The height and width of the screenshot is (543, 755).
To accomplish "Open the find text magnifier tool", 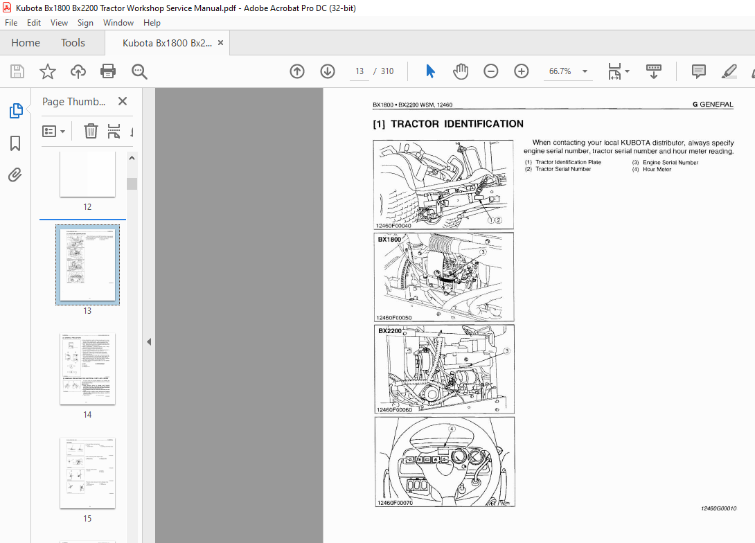I will pos(139,71).
